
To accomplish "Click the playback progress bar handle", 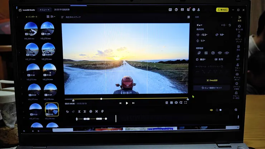I will click(x=101, y=99).
